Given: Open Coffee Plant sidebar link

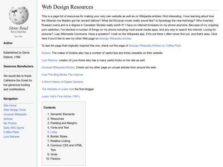Looking at the screenshot, I should click(11, 132).
